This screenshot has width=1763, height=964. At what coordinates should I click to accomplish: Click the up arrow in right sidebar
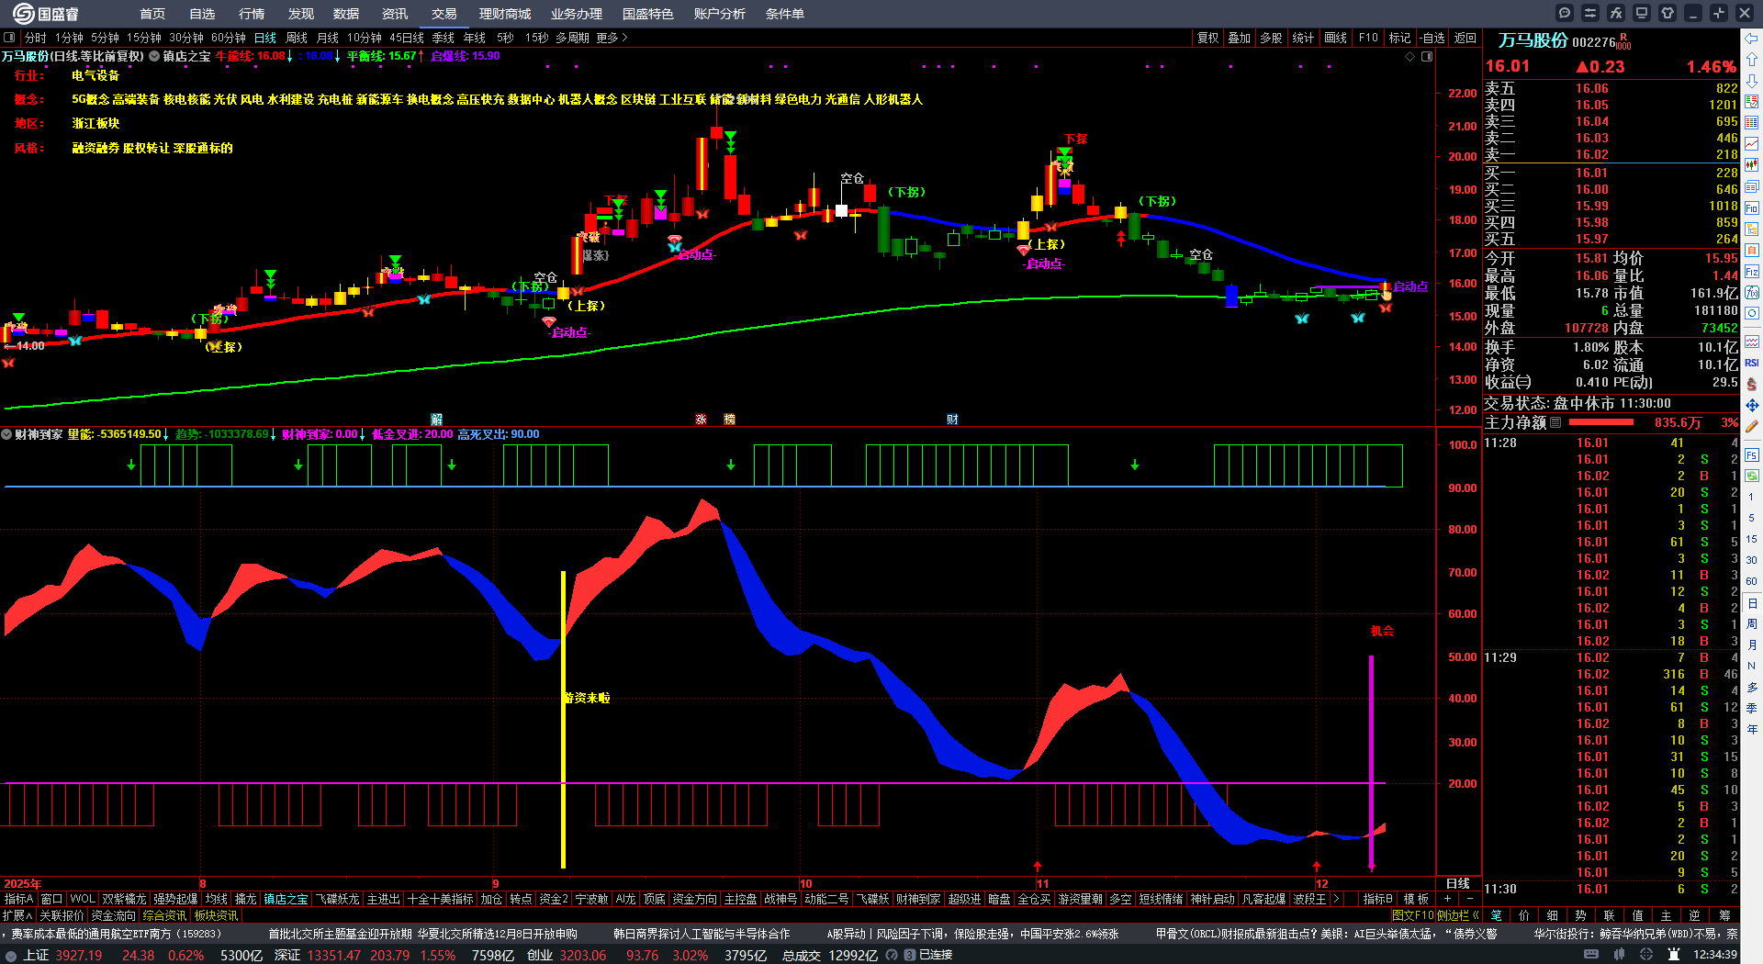click(1752, 60)
